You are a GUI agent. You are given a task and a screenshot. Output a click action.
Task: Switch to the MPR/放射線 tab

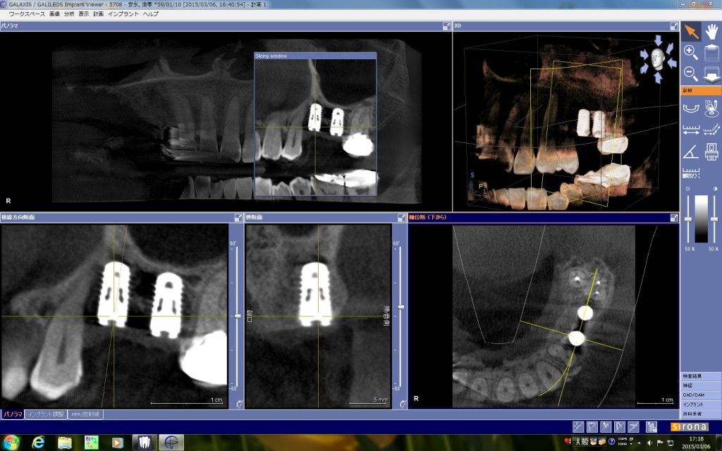coord(85,414)
